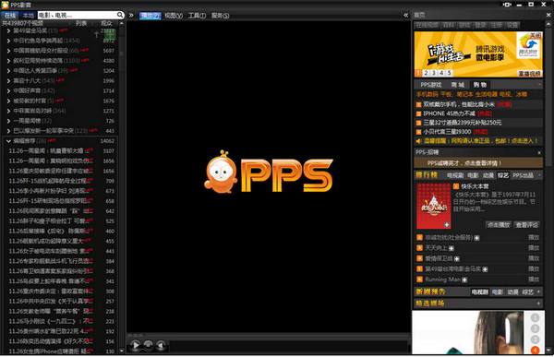
Task: Click the 点击播放 button
Action: [x=499, y=225]
